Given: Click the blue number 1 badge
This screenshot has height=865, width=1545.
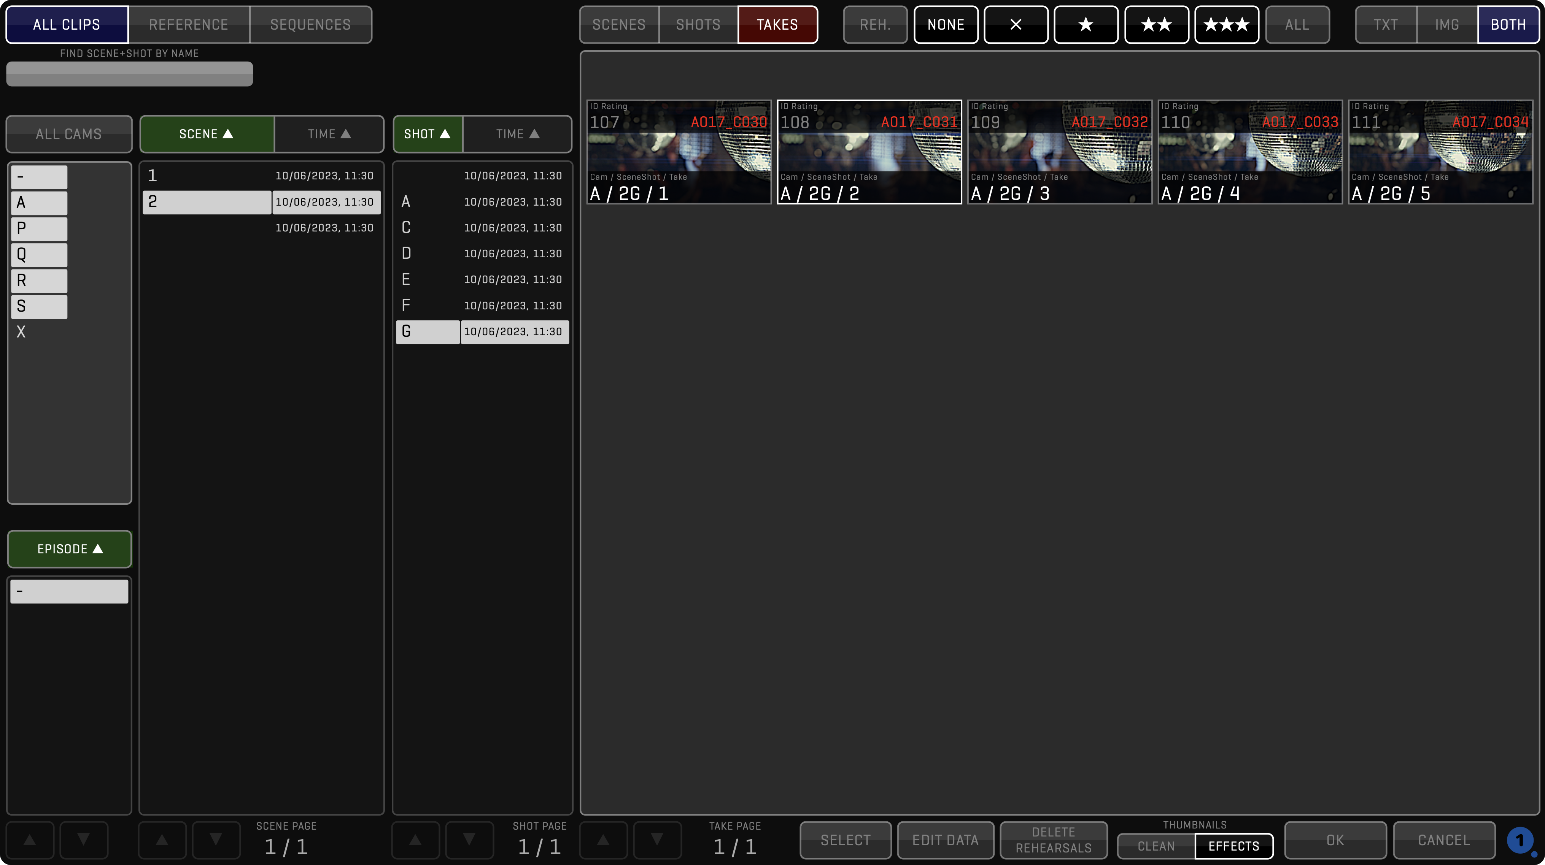Looking at the screenshot, I should 1520,840.
